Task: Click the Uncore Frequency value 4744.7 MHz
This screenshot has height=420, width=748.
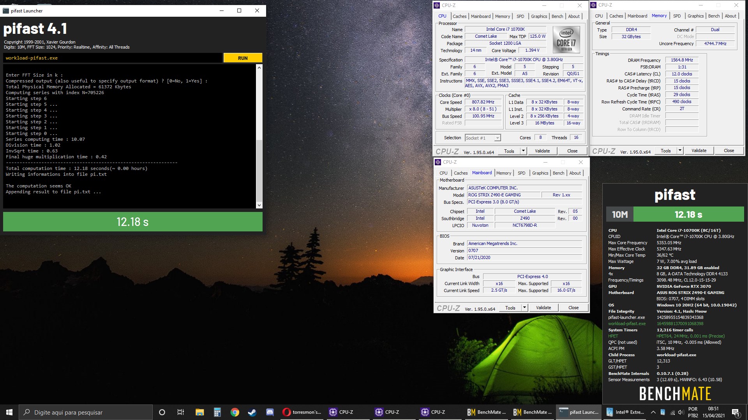Action: 715,44
